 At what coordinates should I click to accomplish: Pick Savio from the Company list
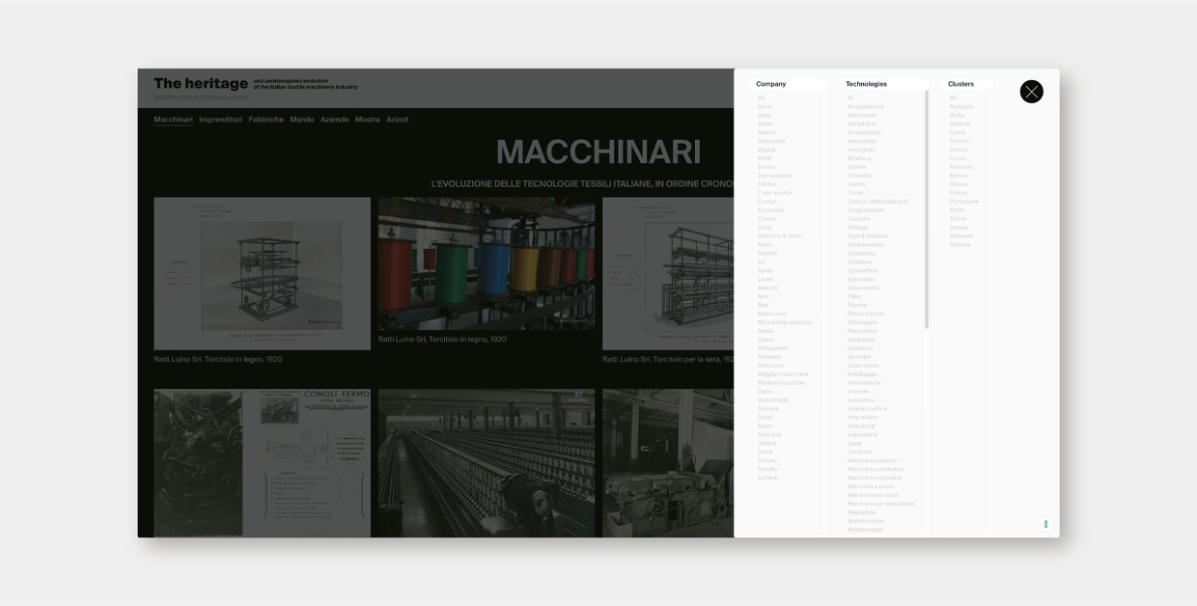coord(765,426)
